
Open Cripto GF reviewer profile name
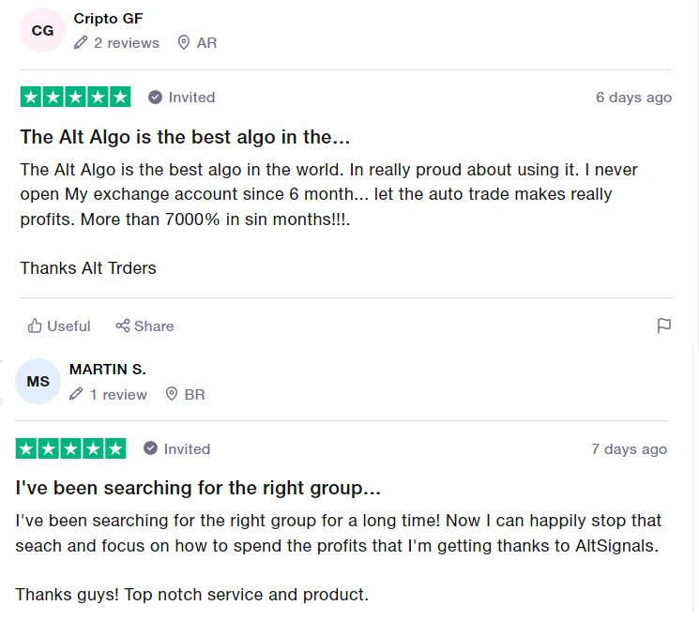pos(108,19)
